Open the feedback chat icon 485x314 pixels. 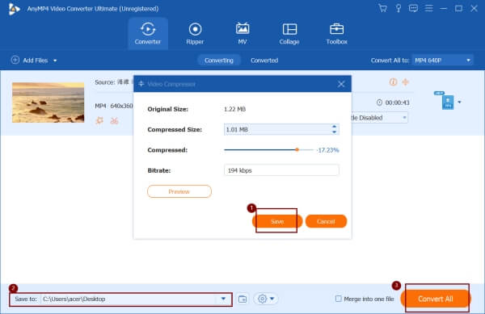click(413, 8)
